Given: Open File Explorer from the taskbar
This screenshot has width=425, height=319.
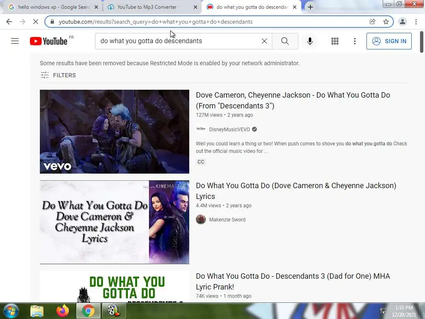Looking at the screenshot, I should (37, 311).
